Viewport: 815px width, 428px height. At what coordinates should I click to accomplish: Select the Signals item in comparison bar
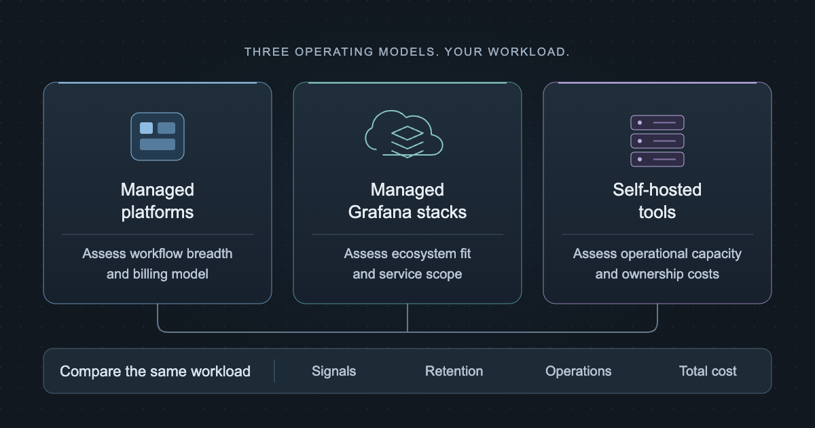point(334,372)
